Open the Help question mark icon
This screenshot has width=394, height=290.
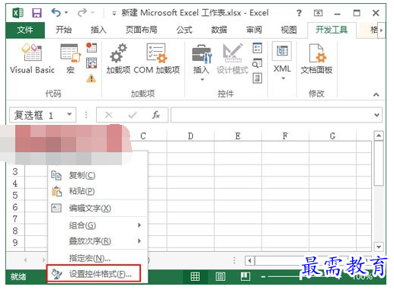[x=300, y=13]
